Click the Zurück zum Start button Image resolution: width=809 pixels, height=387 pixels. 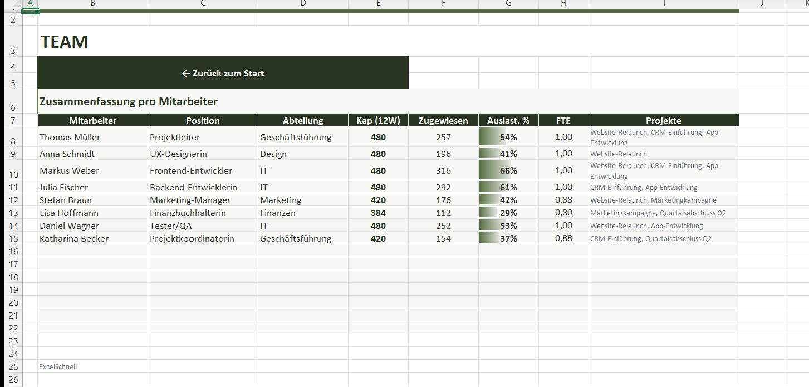(x=223, y=73)
